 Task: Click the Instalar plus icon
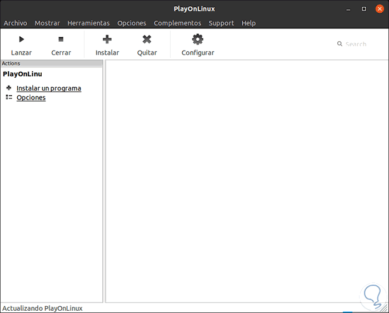[x=107, y=39]
